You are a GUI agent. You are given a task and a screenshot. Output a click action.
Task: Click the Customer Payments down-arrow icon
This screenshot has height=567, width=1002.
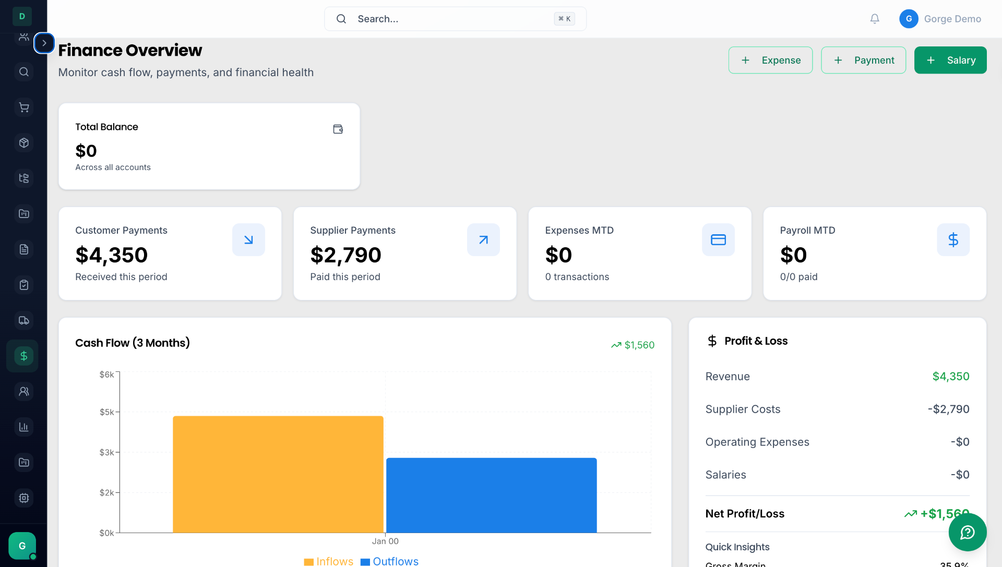pos(248,239)
